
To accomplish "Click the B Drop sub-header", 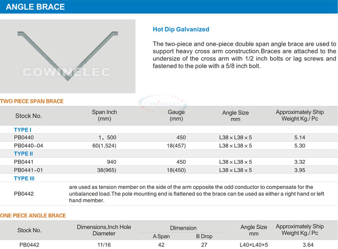I will pos(204,236).
